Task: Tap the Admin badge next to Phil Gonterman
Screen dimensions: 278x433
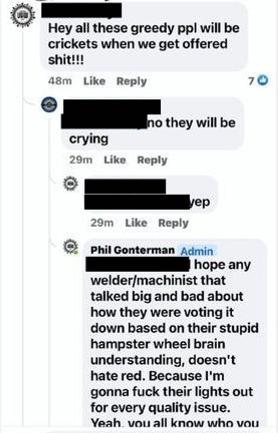Action: click(x=197, y=251)
